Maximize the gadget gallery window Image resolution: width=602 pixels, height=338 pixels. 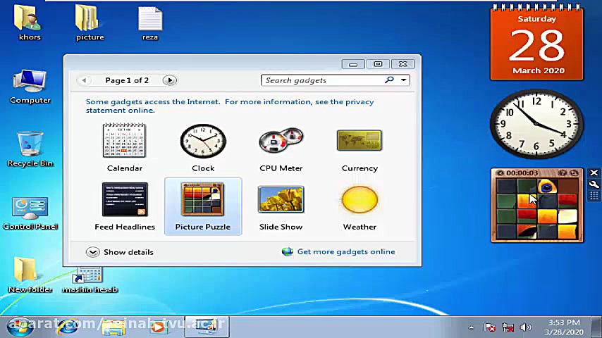[x=378, y=63]
